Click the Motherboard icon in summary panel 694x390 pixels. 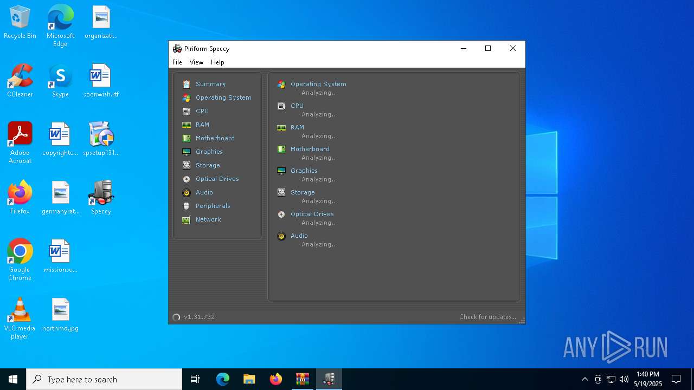[281, 149]
